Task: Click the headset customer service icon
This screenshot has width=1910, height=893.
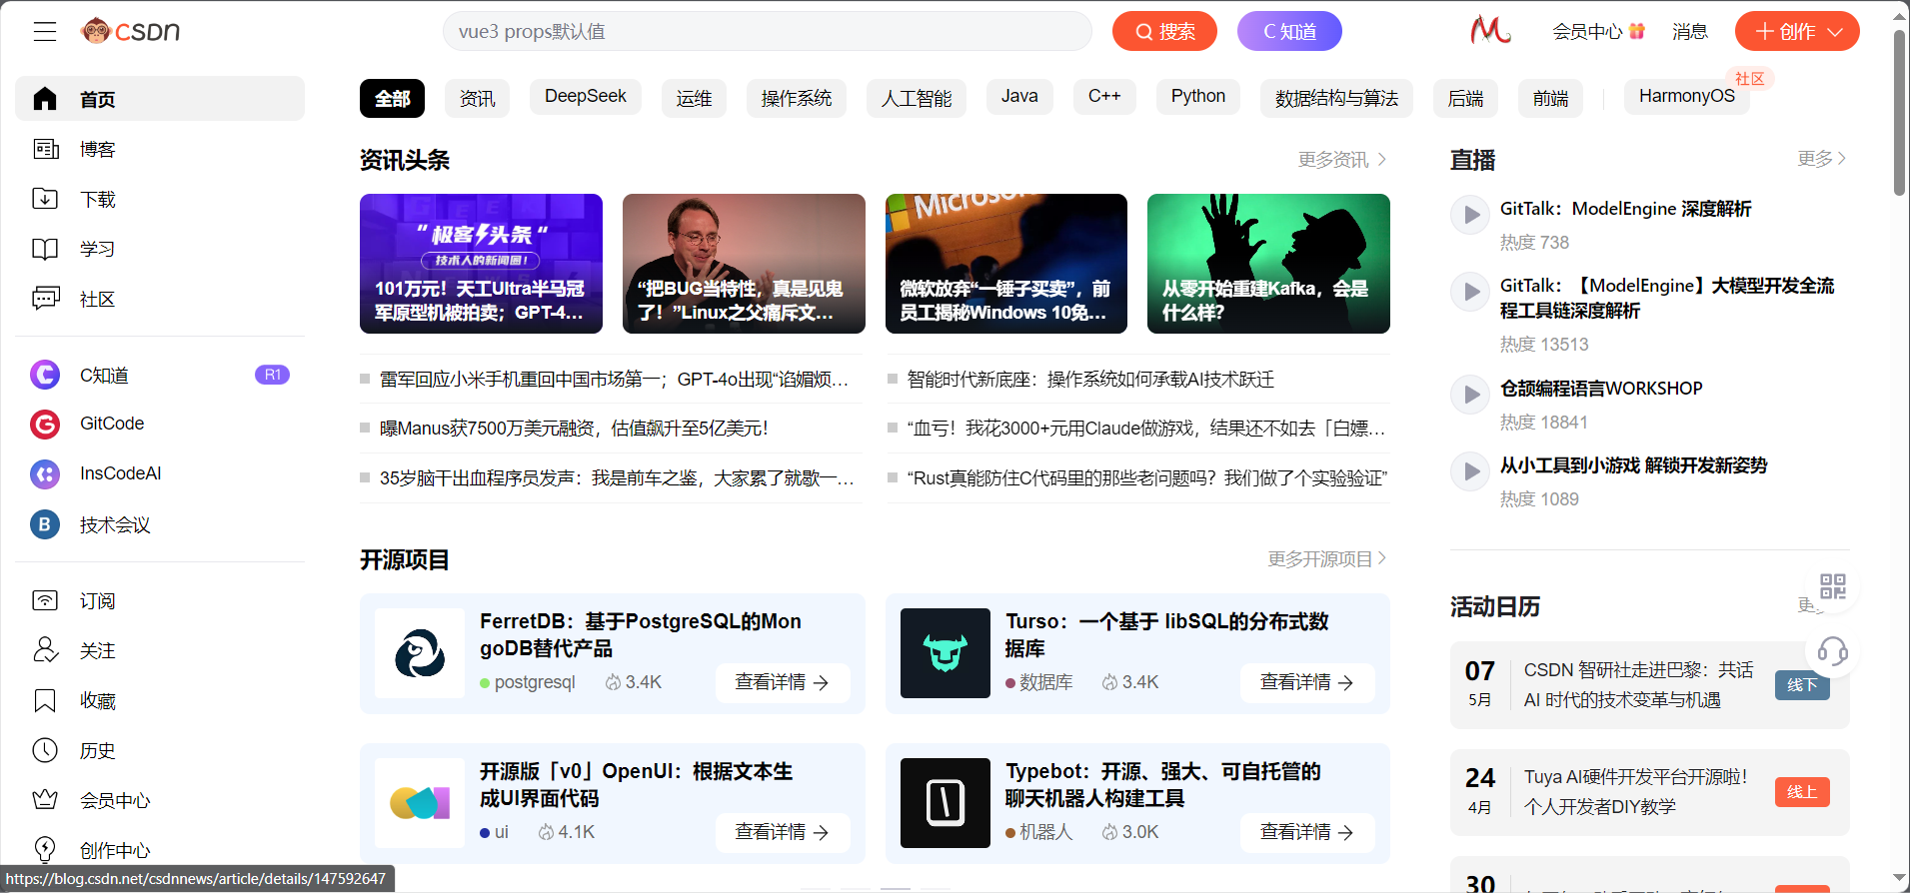Action: 1832,652
